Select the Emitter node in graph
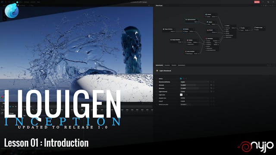276x155 pixels. pos(189,30)
